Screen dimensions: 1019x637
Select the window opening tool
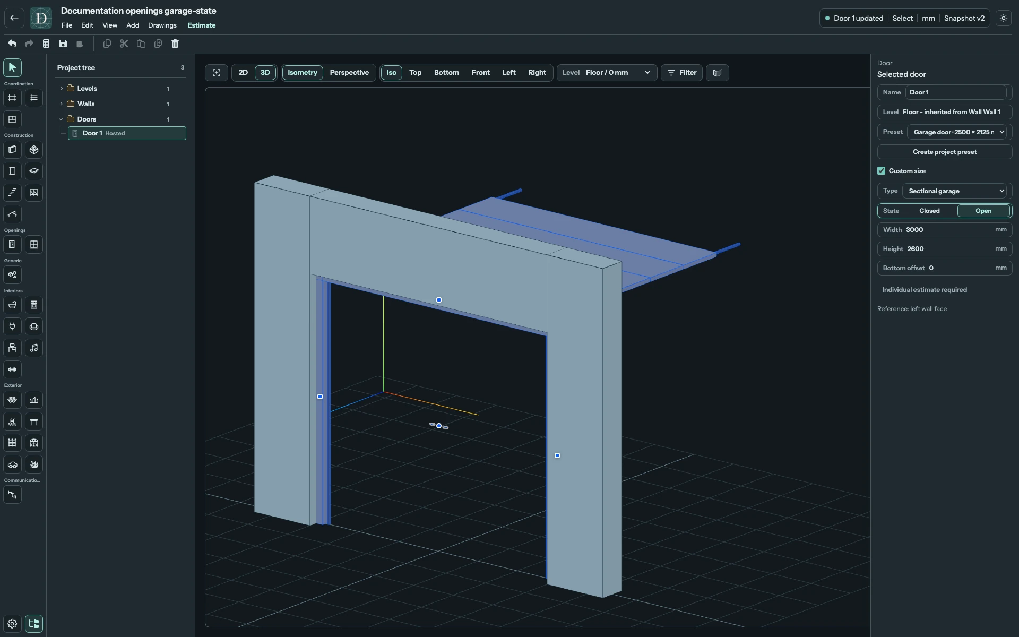34,245
